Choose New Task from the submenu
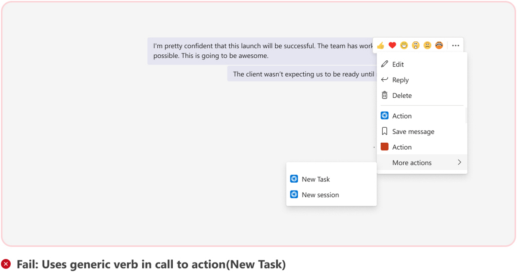This screenshot has width=517, height=278. click(316, 179)
